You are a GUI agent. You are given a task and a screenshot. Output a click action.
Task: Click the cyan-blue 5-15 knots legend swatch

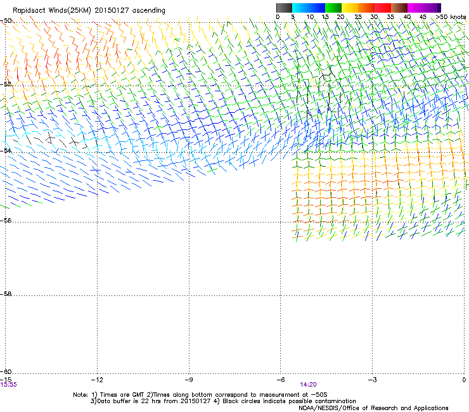pos(309,8)
